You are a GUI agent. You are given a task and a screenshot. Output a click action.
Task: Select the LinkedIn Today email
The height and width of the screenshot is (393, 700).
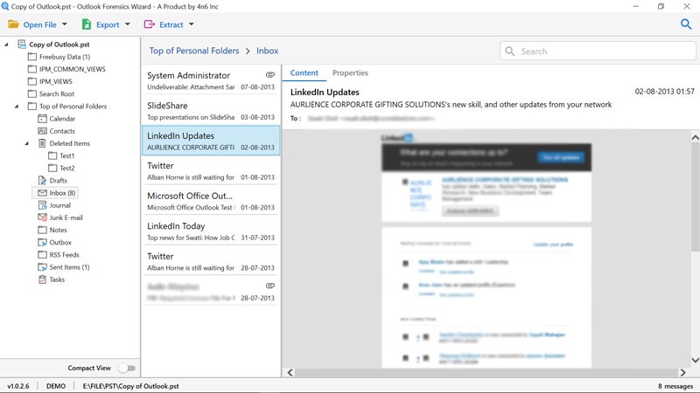pos(211,231)
